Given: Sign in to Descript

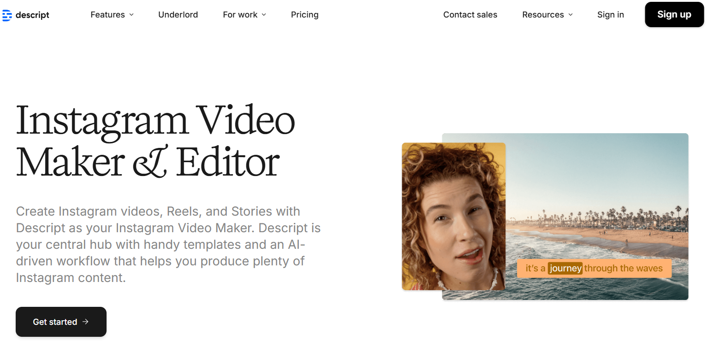Looking at the screenshot, I should click(x=610, y=15).
